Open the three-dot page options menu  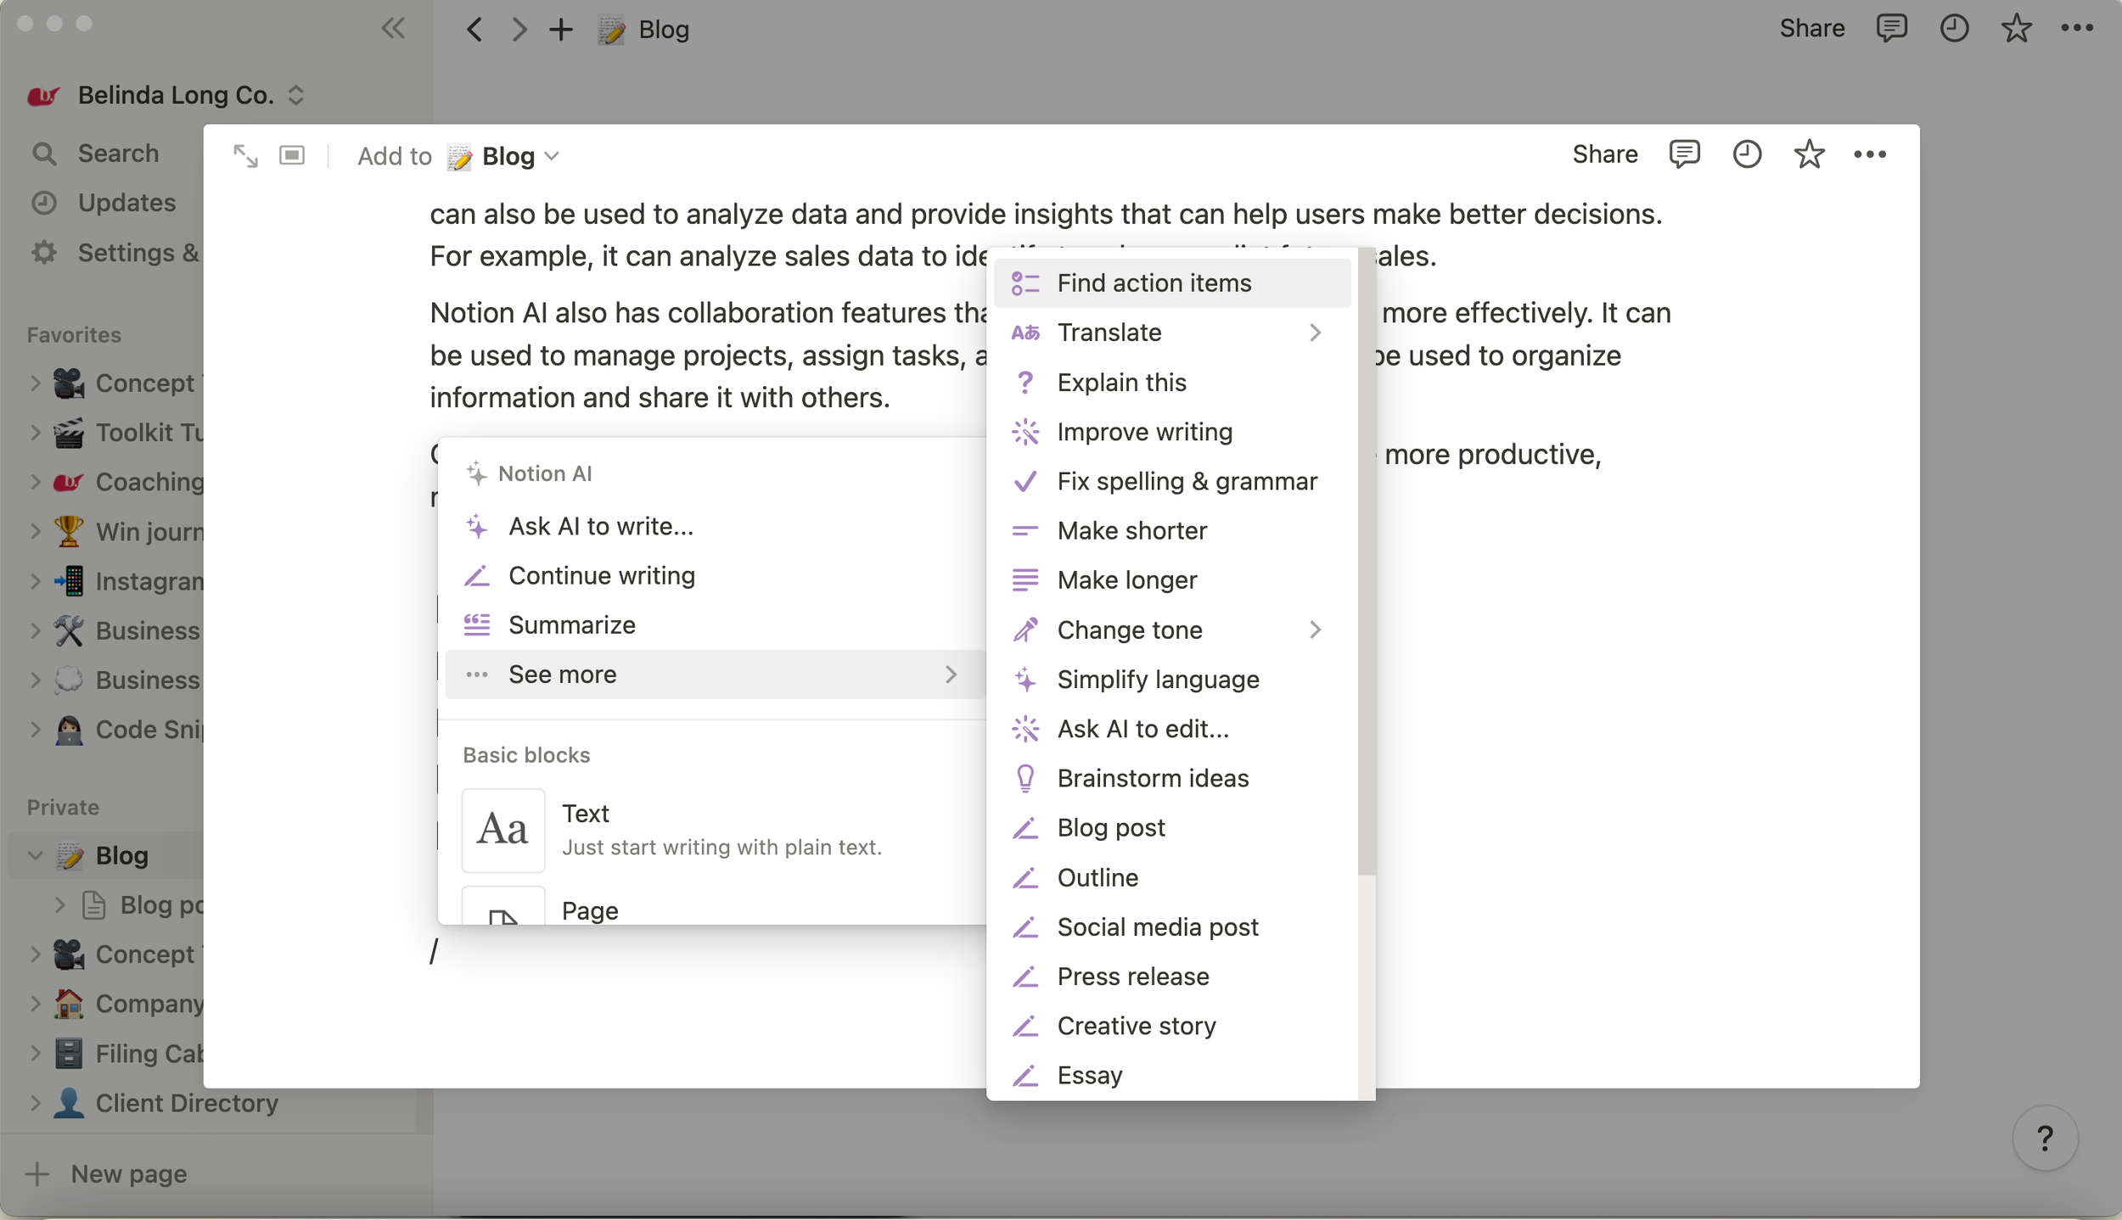tap(1870, 154)
